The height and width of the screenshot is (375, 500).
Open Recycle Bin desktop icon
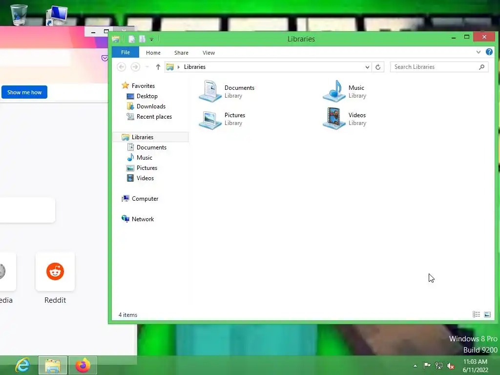19,14
